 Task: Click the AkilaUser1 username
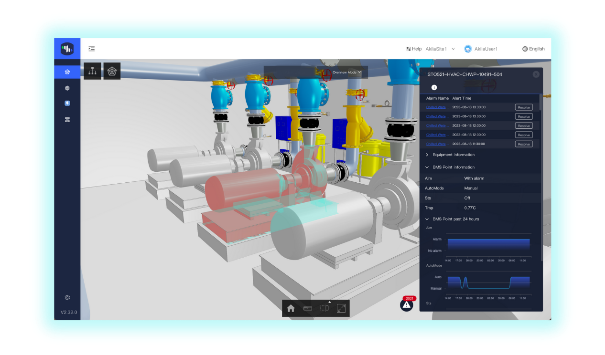(486, 49)
